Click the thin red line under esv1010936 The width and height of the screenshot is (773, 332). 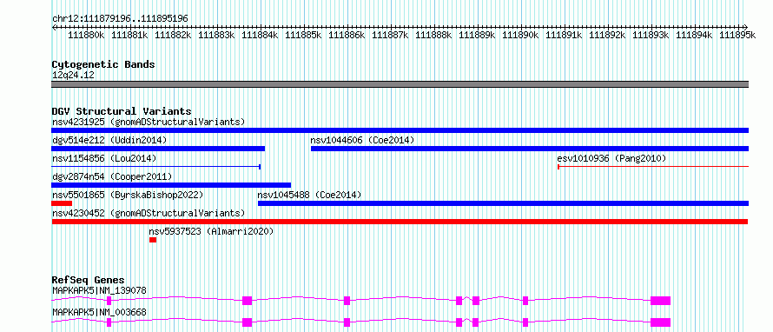653,167
